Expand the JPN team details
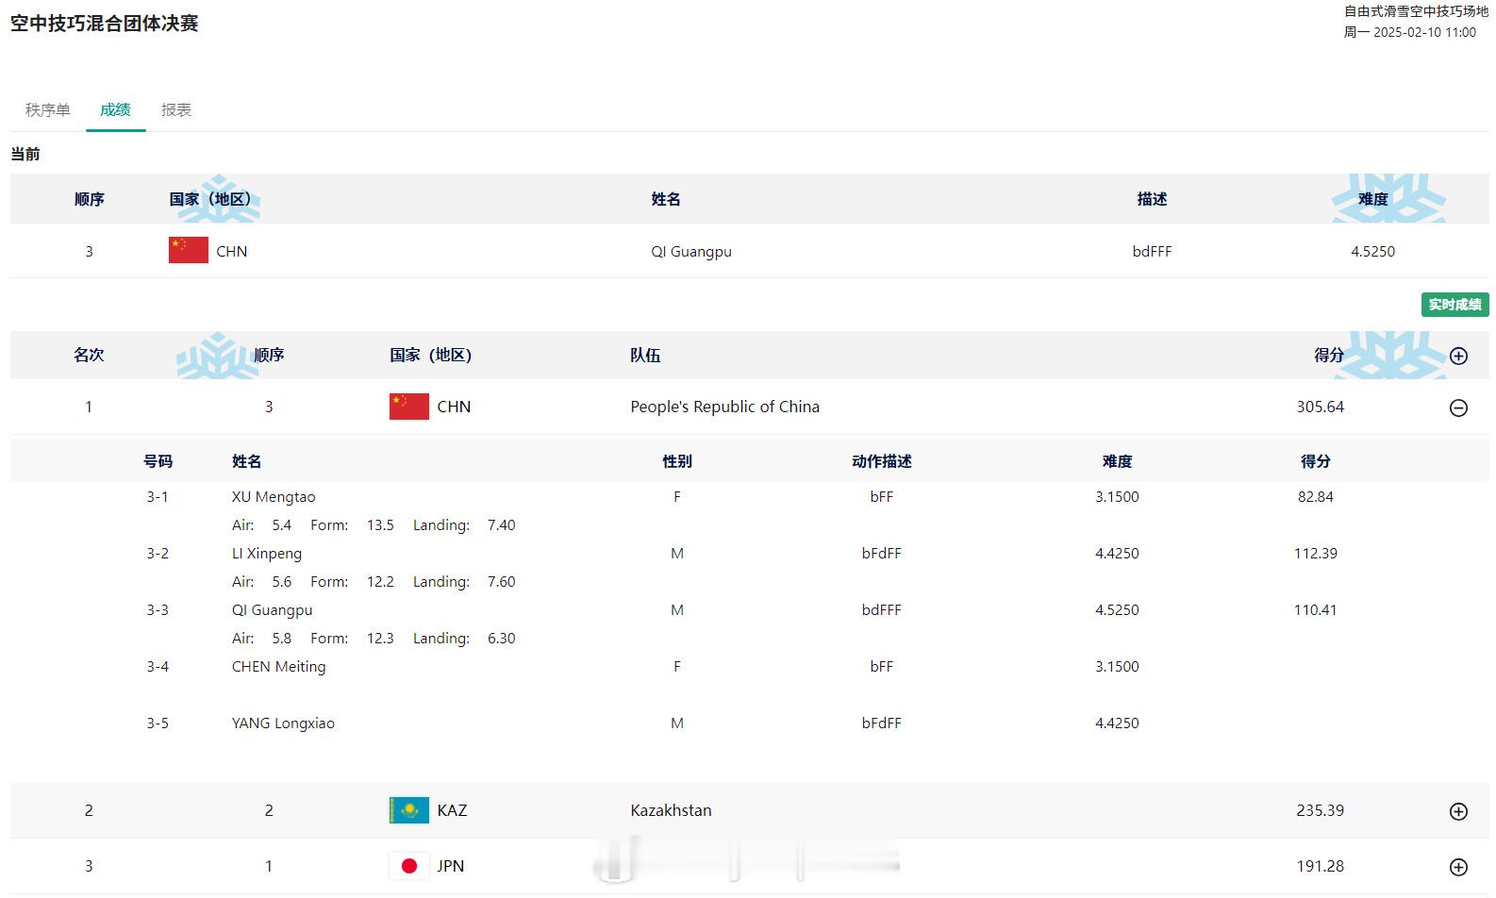Image resolution: width=1496 pixels, height=898 pixels. coord(1458,867)
